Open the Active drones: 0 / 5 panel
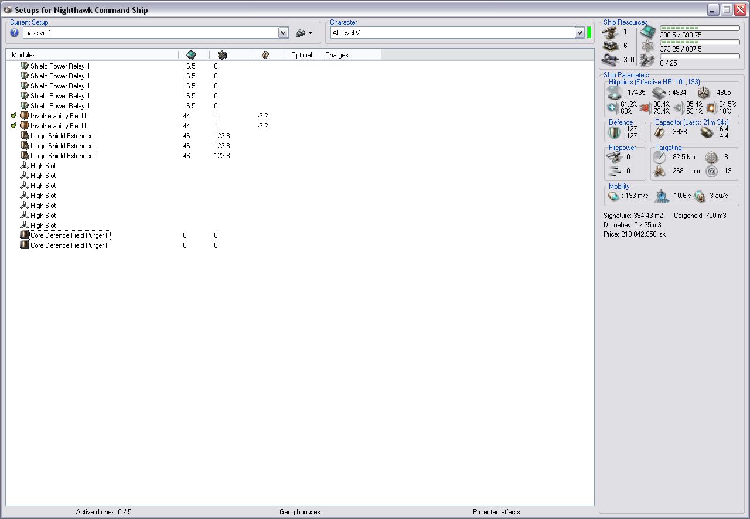Image resolution: width=750 pixels, height=519 pixels. (104, 512)
